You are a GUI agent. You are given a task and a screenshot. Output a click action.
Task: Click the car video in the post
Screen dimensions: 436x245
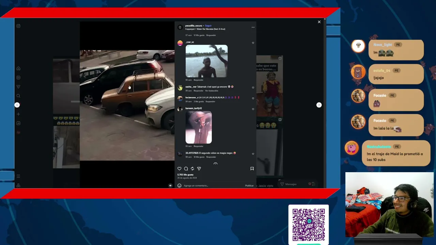[x=127, y=105]
